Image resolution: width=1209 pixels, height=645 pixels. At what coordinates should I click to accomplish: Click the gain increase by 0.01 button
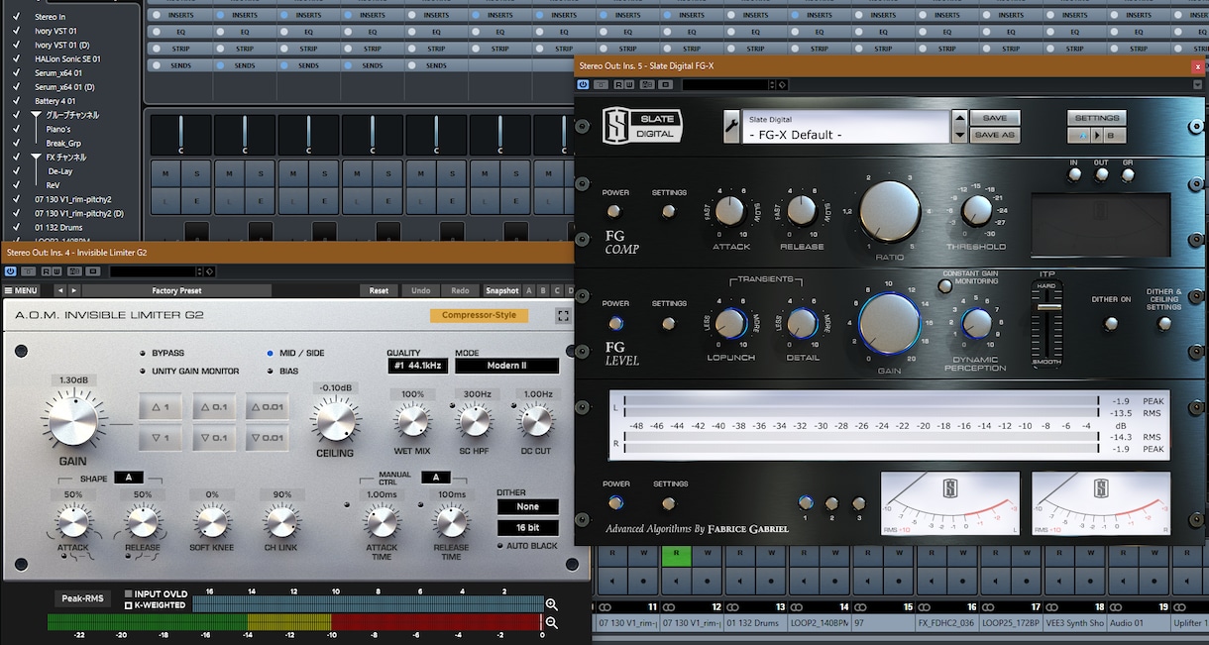(267, 407)
